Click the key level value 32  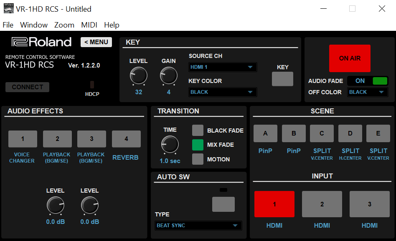(x=138, y=92)
